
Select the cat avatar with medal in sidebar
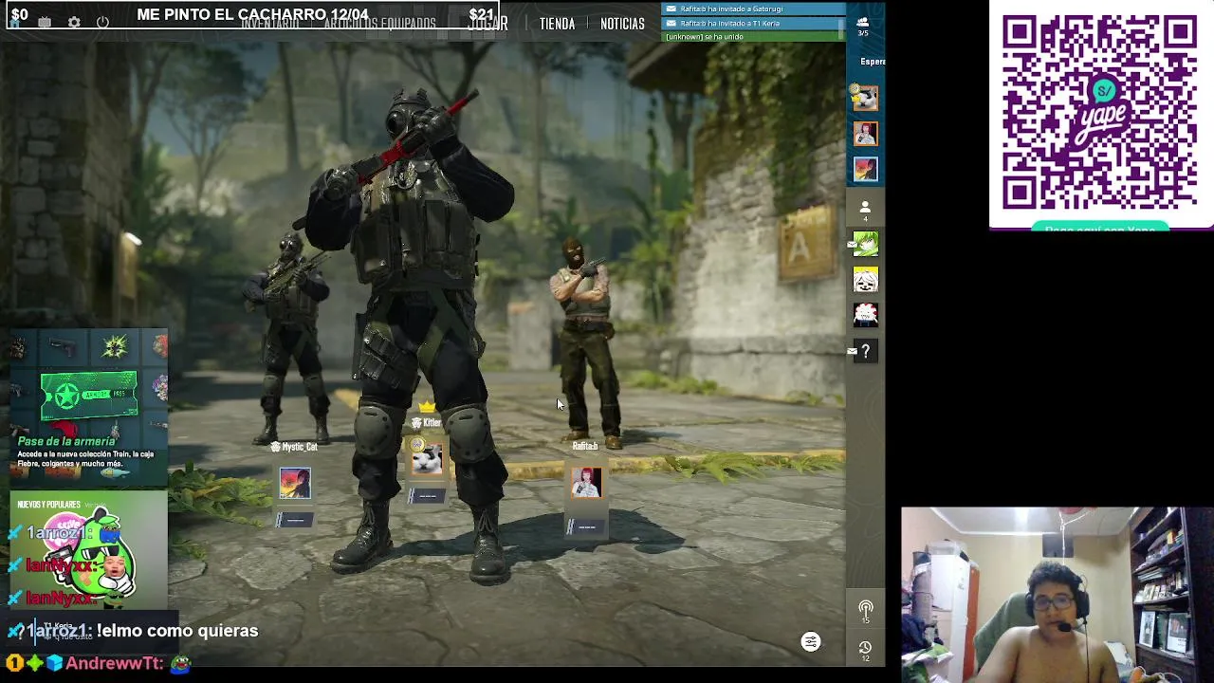coord(865,98)
